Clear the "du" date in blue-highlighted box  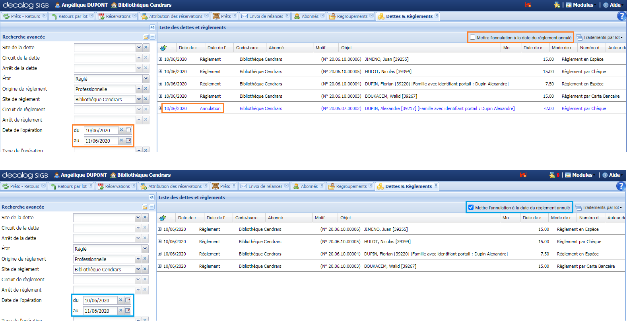point(120,300)
